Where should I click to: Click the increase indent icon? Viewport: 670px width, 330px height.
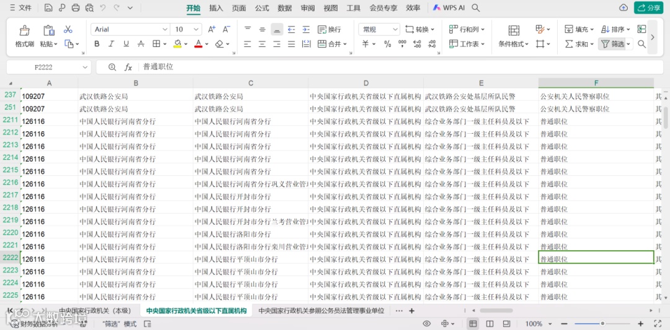click(x=306, y=30)
